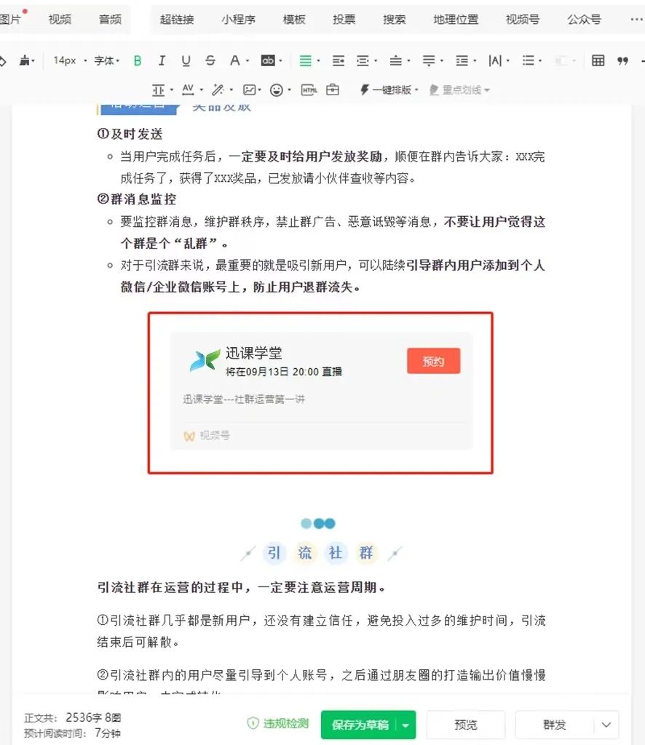The width and height of the screenshot is (645, 745).
Task: Apply underline to selected text
Action: (186, 60)
